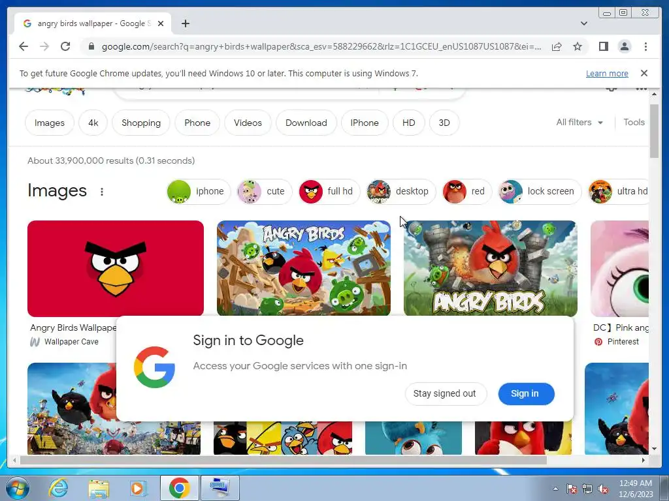Click the blue Sign in button
The image size is (669, 501).
pyautogui.click(x=526, y=393)
